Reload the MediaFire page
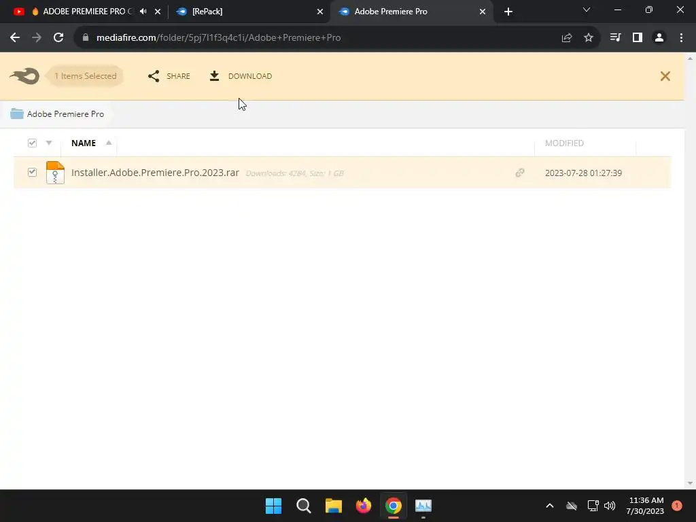696x522 pixels. pyautogui.click(x=58, y=38)
